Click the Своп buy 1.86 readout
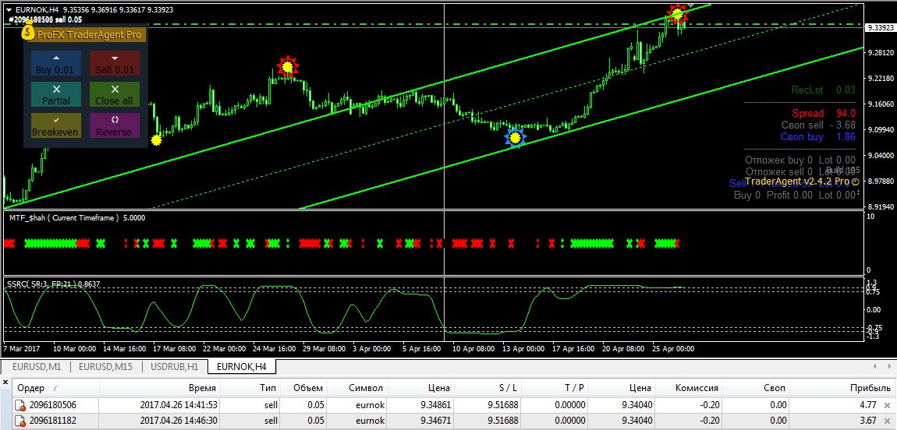This screenshot has height=430, width=897. pos(818,136)
